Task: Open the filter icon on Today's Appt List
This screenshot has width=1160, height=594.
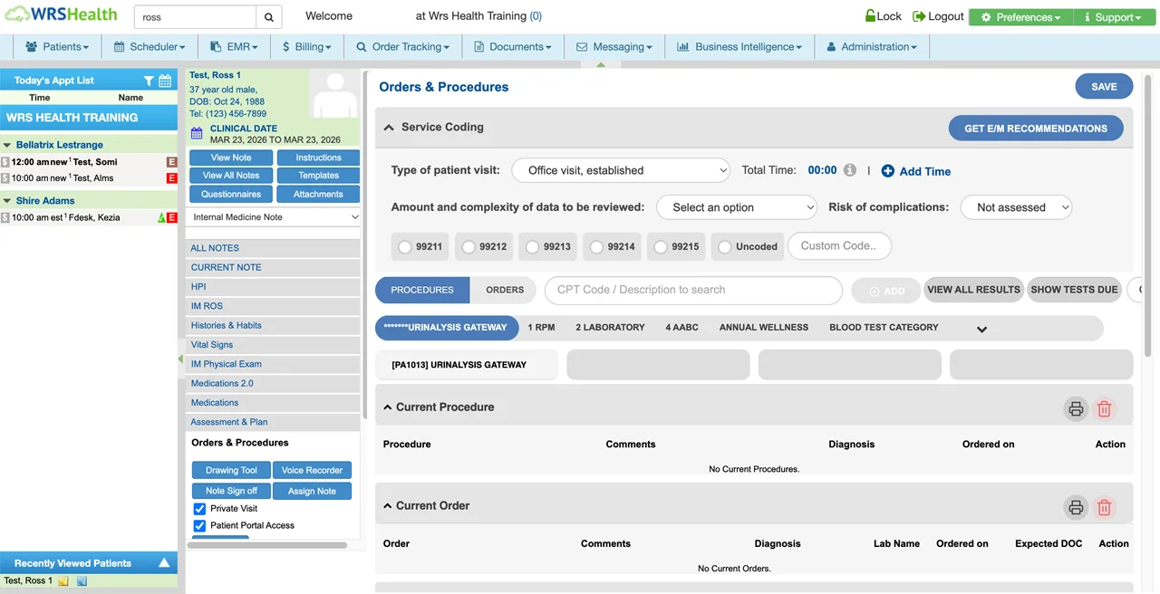Action: coord(147,81)
